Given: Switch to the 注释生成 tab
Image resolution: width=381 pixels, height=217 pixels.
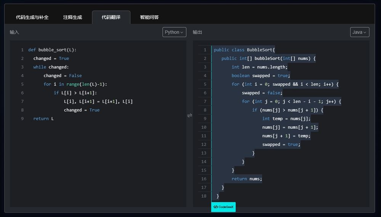Looking at the screenshot, I should pos(72,17).
